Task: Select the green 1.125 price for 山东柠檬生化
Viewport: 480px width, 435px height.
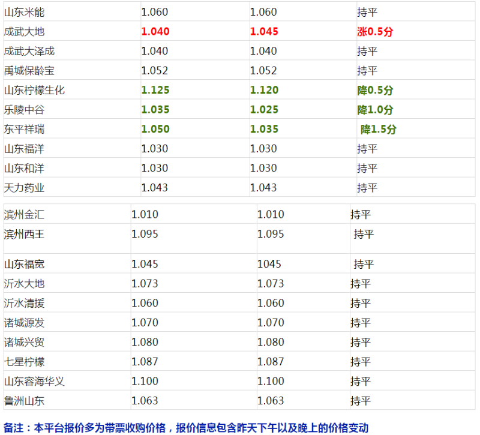Action: (155, 90)
